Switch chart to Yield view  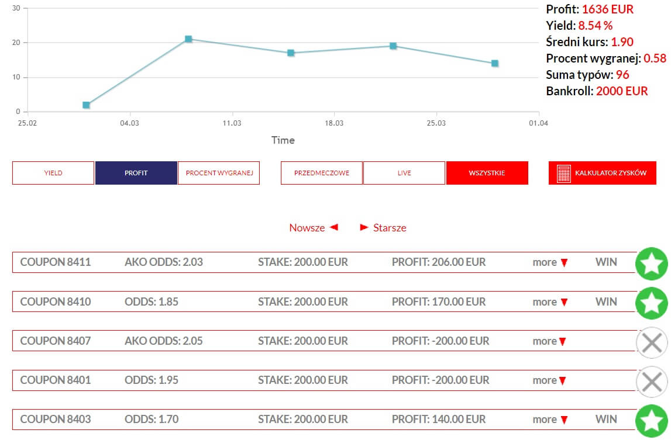[53, 173]
